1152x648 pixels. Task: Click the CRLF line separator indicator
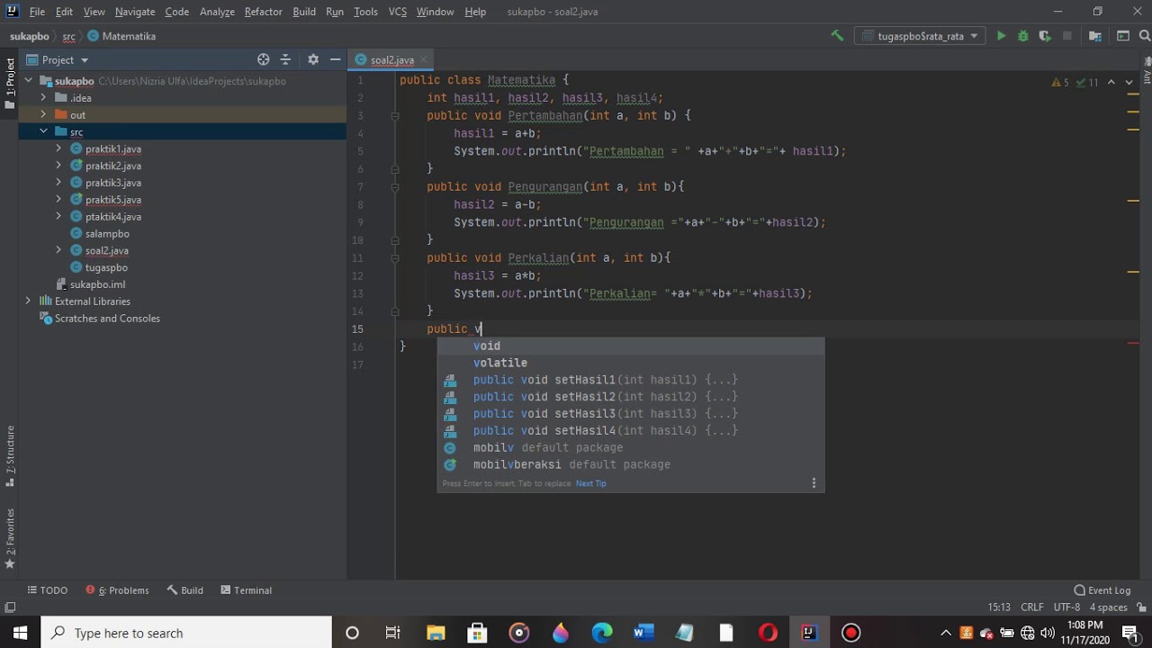pos(1032,607)
